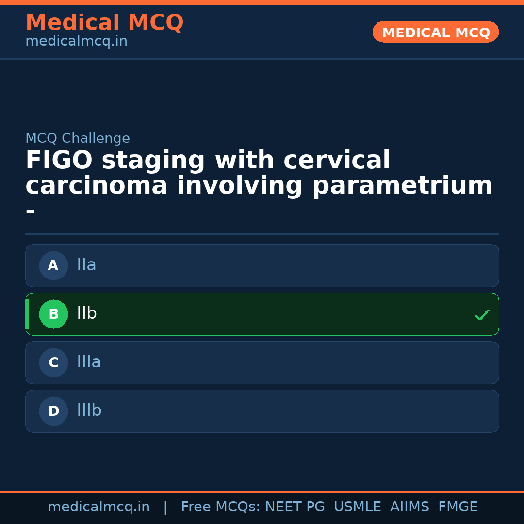
Task: Open medicalmcq.in from the header
Action: tap(76, 41)
